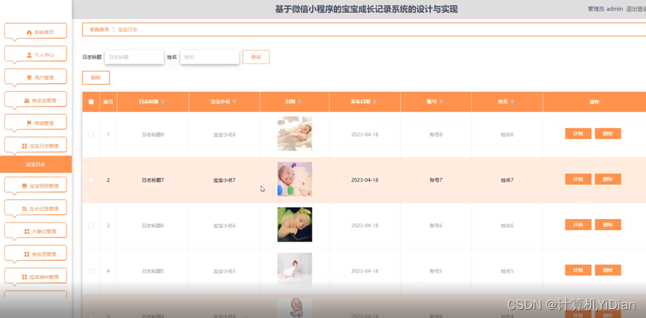Image resolution: width=646 pixels, height=318 pixels.
Task: Click the cell text 宝宝小名5
Action: [x=224, y=271]
